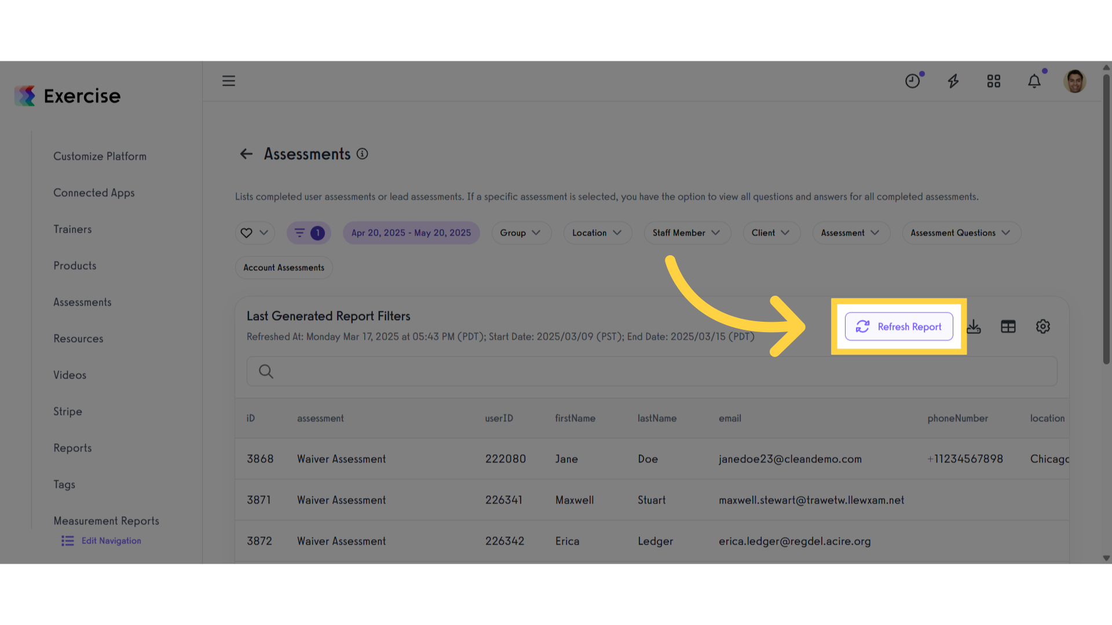Expand the Assessment filter dropdown

pos(851,233)
